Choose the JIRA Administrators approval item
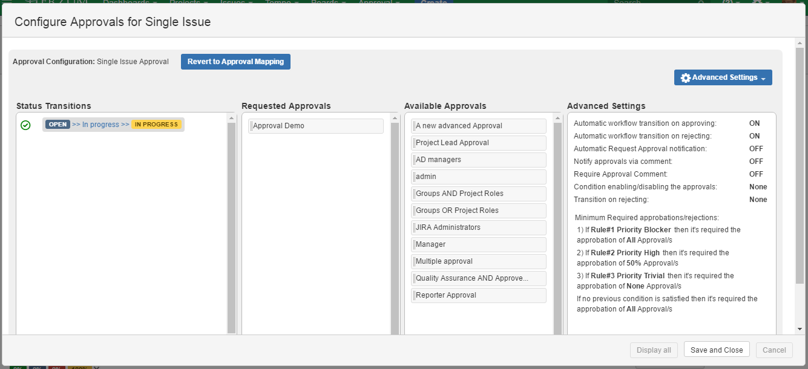The height and width of the screenshot is (369, 808). click(479, 227)
